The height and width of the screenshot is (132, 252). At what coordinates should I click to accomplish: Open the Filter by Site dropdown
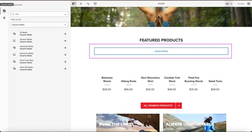pyautogui.click(x=39, y=25)
